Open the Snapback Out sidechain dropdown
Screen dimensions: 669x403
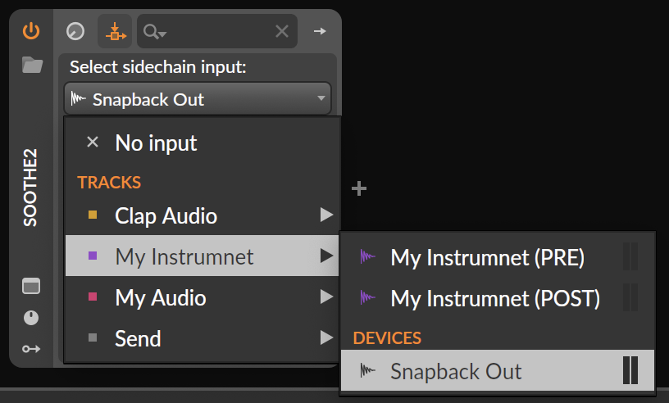[198, 99]
